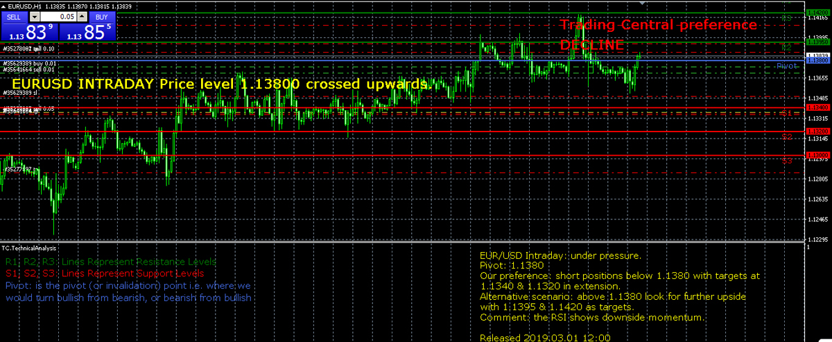Click the TC.TechnicalAnalysis indicator window title
The image size is (832, 342).
pos(29,247)
